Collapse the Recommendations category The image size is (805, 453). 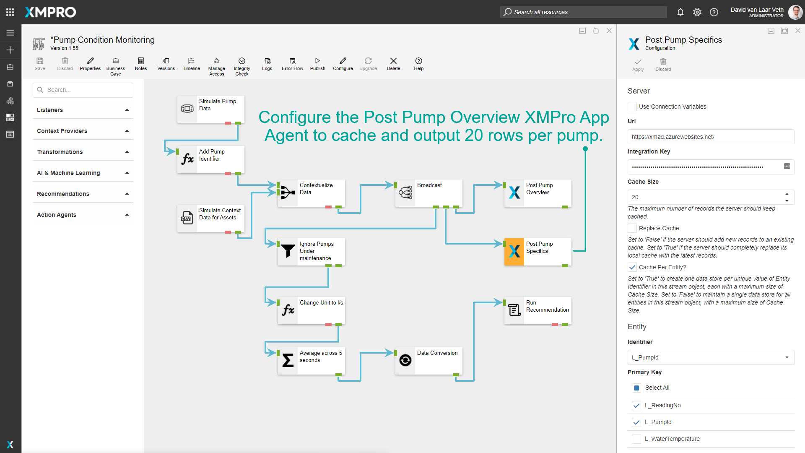tap(83, 194)
